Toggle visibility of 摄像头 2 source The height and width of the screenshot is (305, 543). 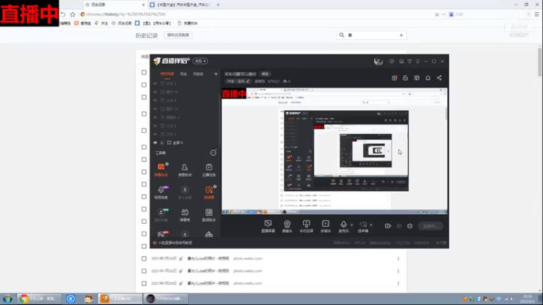(155, 117)
